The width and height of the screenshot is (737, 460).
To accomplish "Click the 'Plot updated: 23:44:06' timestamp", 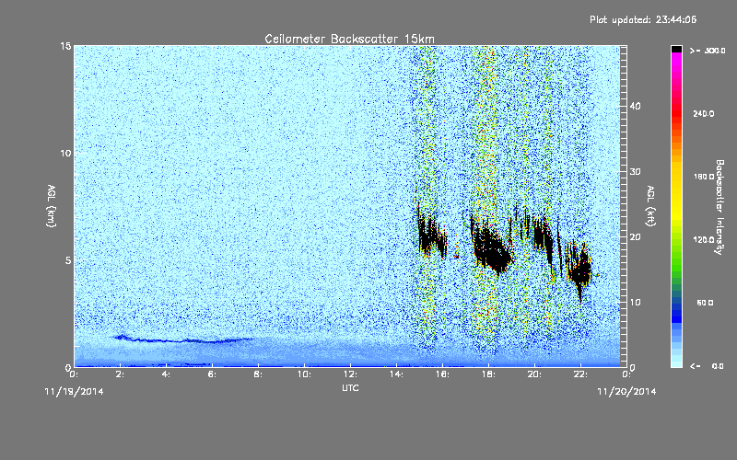I will pyautogui.click(x=643, y=19).
